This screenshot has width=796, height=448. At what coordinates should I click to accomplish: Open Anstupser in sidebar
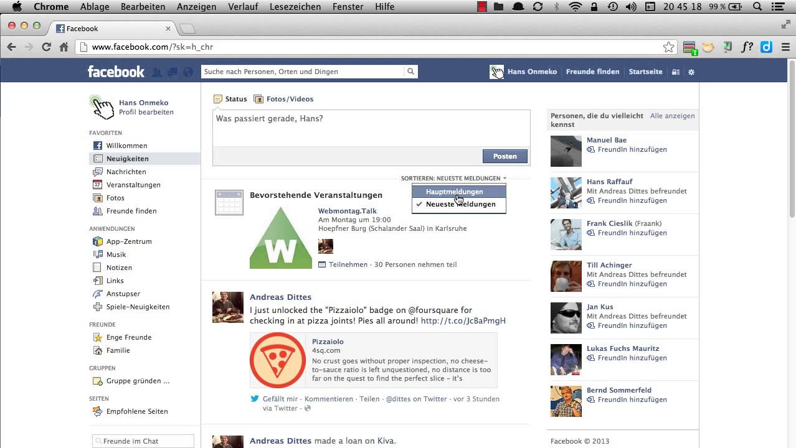point(123,294)
